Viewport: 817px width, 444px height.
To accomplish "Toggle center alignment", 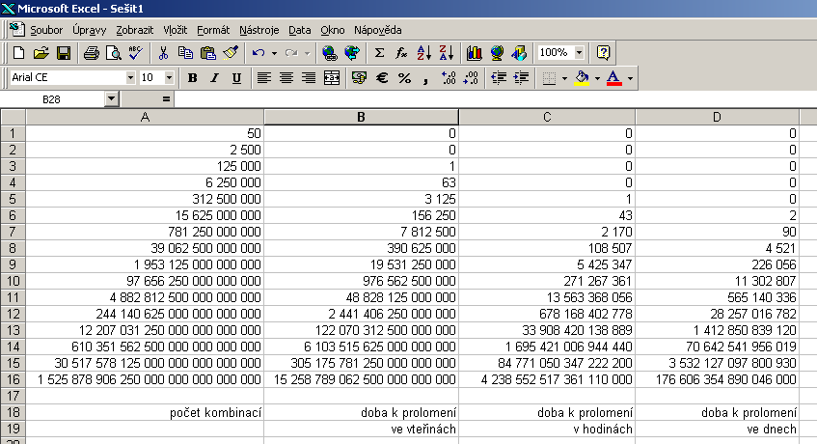I will coord(286,78).
